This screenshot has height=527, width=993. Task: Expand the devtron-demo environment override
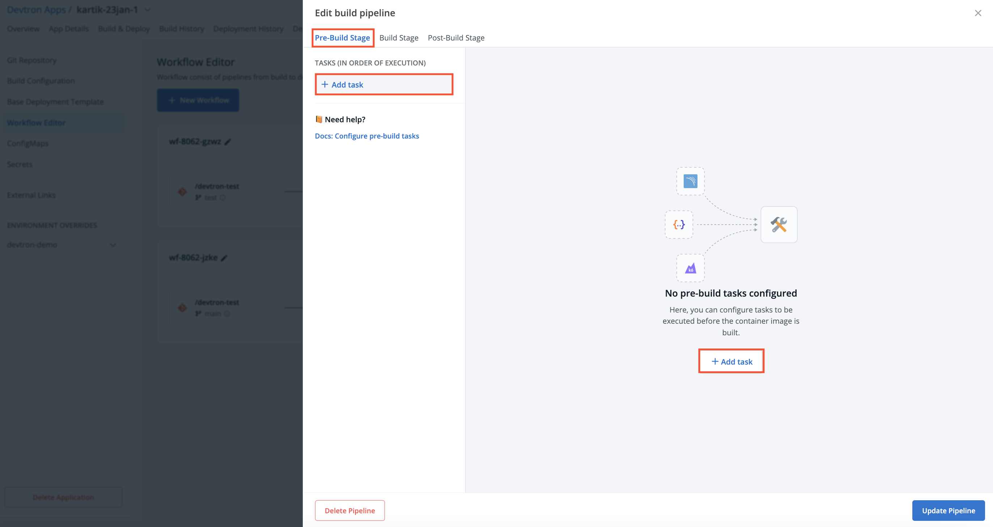coord(113,245)
